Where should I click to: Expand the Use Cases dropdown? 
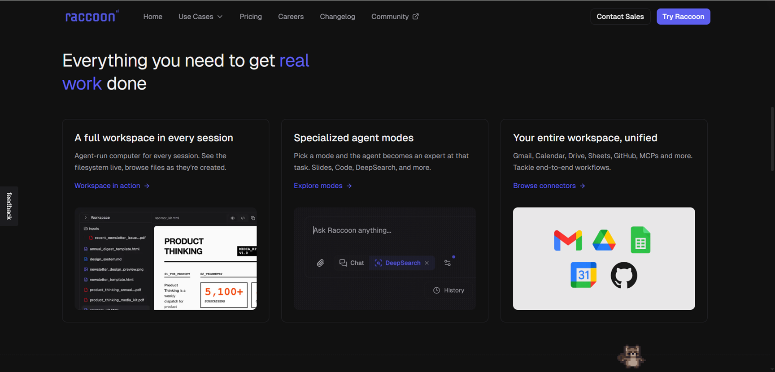[x=200, y=17]
